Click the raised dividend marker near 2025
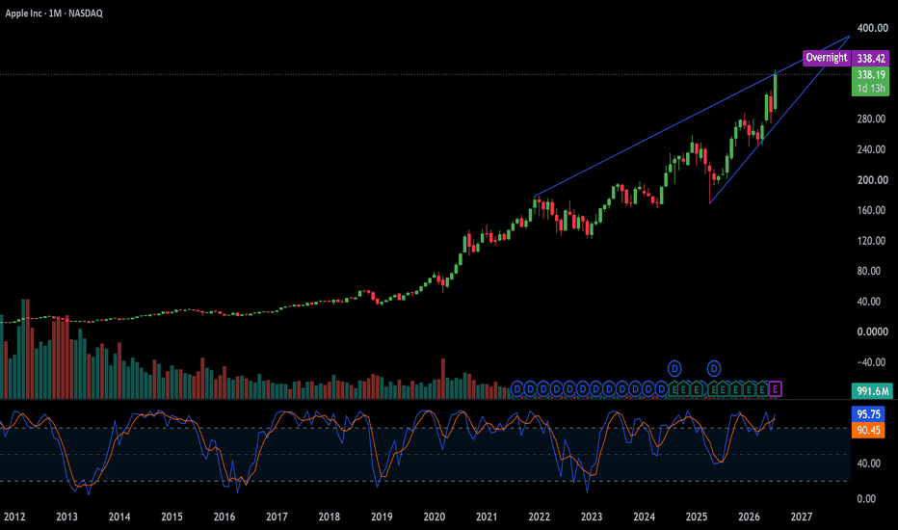 pos(714,368)
